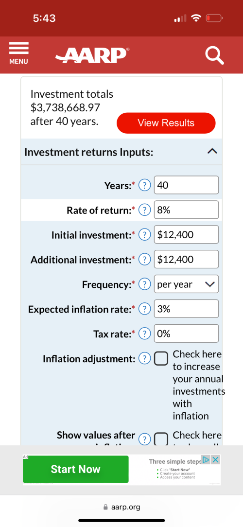Open the Frequency per year dropdown
Screen dimensions: 243x527
(x=186, y=284)
